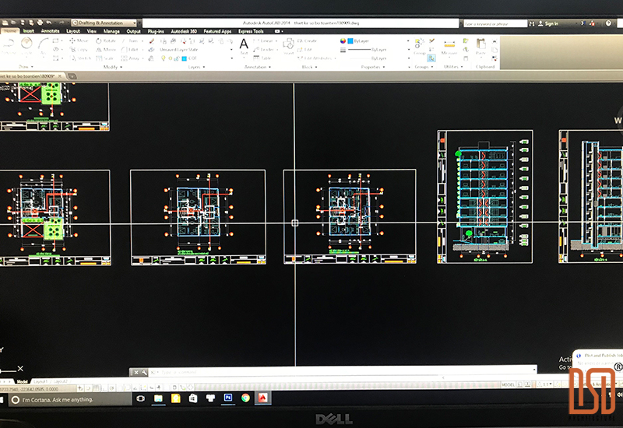
Task: Open Photoshop from the Windows taskbar
Action: point(228,398)
